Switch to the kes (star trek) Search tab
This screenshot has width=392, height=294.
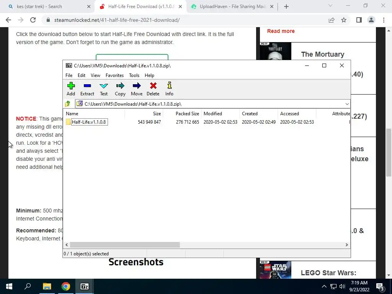tap(47, 7)
